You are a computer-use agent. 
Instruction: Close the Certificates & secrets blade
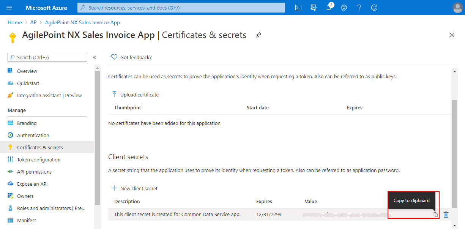click(x=452, y=35)
